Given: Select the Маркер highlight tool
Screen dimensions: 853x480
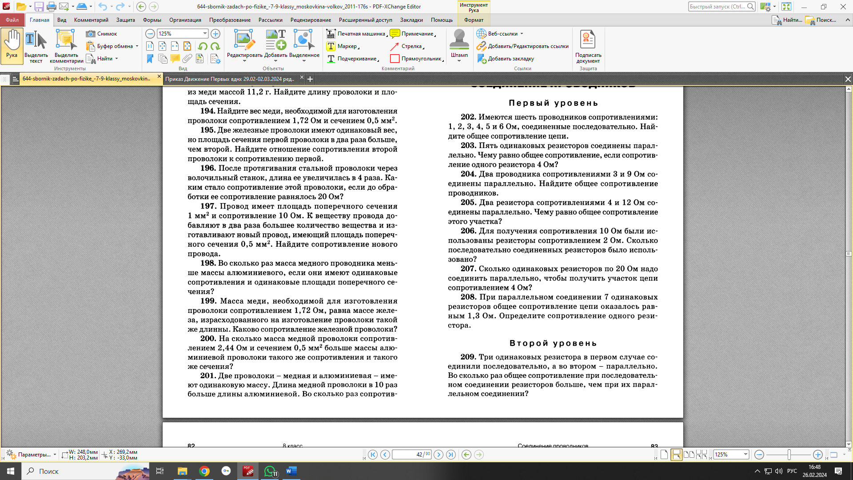Looking at the screenshot, I should point(343,46).
